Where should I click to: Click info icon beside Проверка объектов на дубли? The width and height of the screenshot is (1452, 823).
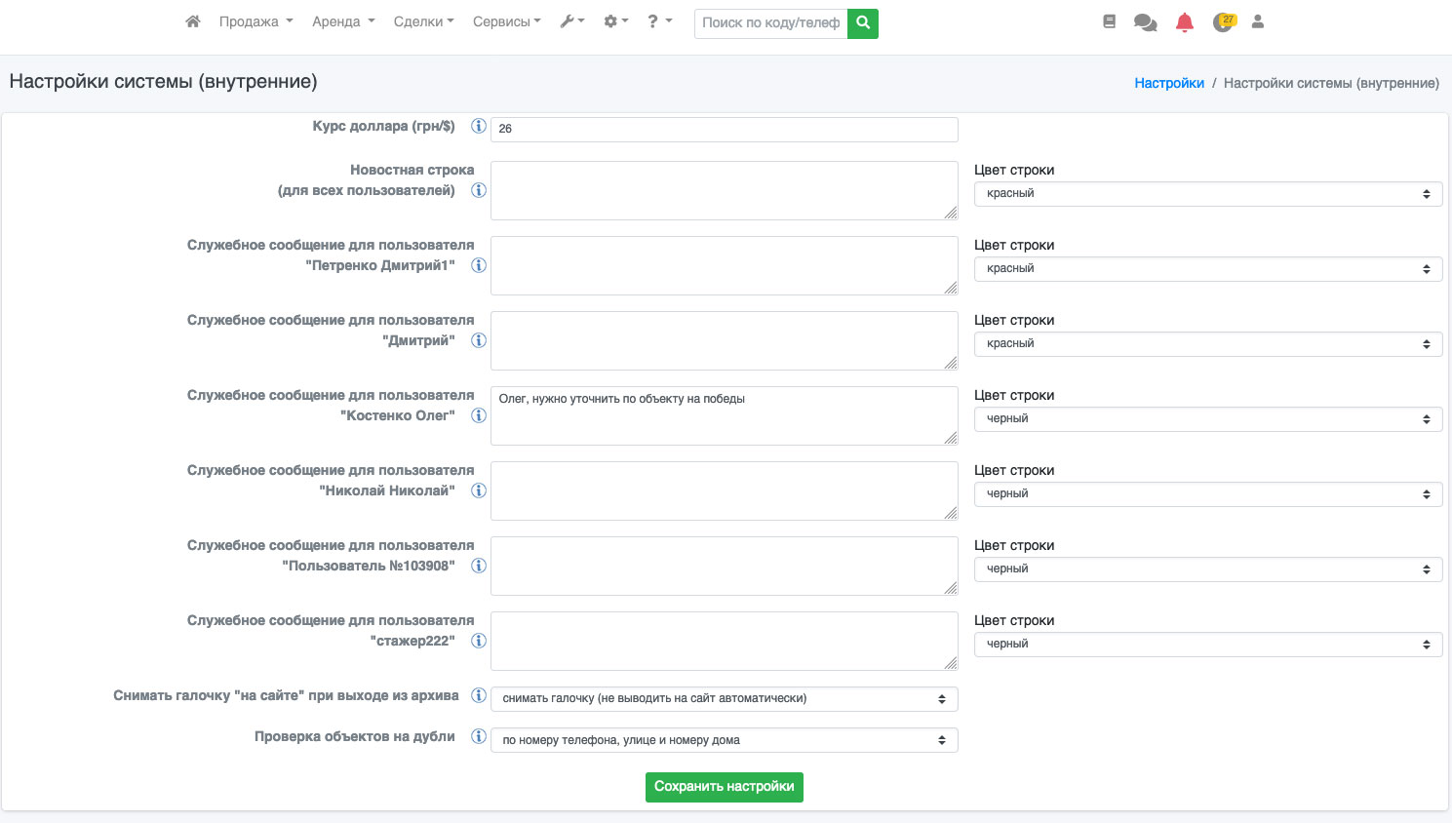click(479, 736)
